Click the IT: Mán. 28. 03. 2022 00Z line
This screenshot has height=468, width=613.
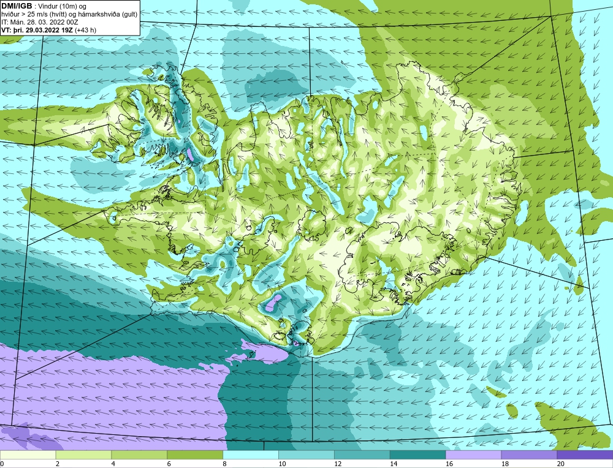(x=40, y=22)
